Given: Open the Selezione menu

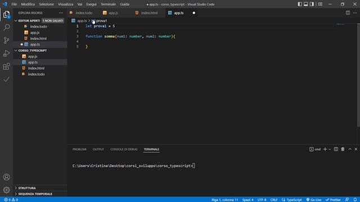Looking at the screenshot, I should 46,4.
